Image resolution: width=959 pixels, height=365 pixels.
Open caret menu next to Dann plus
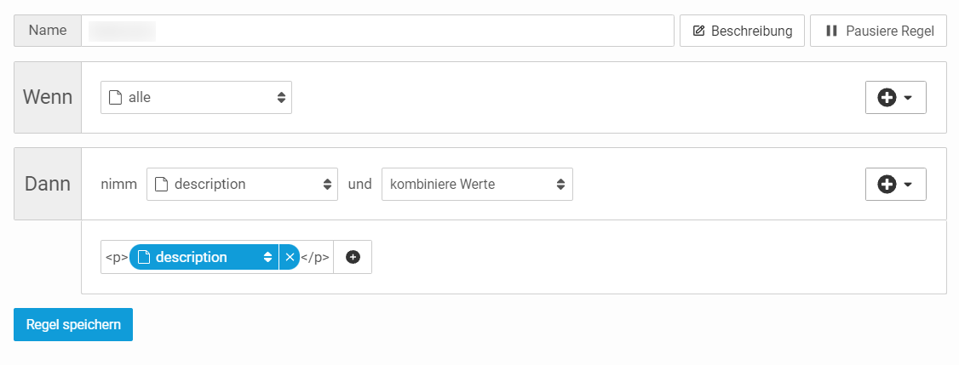(908, 185)
